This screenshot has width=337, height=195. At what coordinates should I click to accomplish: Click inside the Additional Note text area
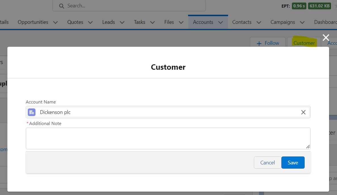(168, 138)
